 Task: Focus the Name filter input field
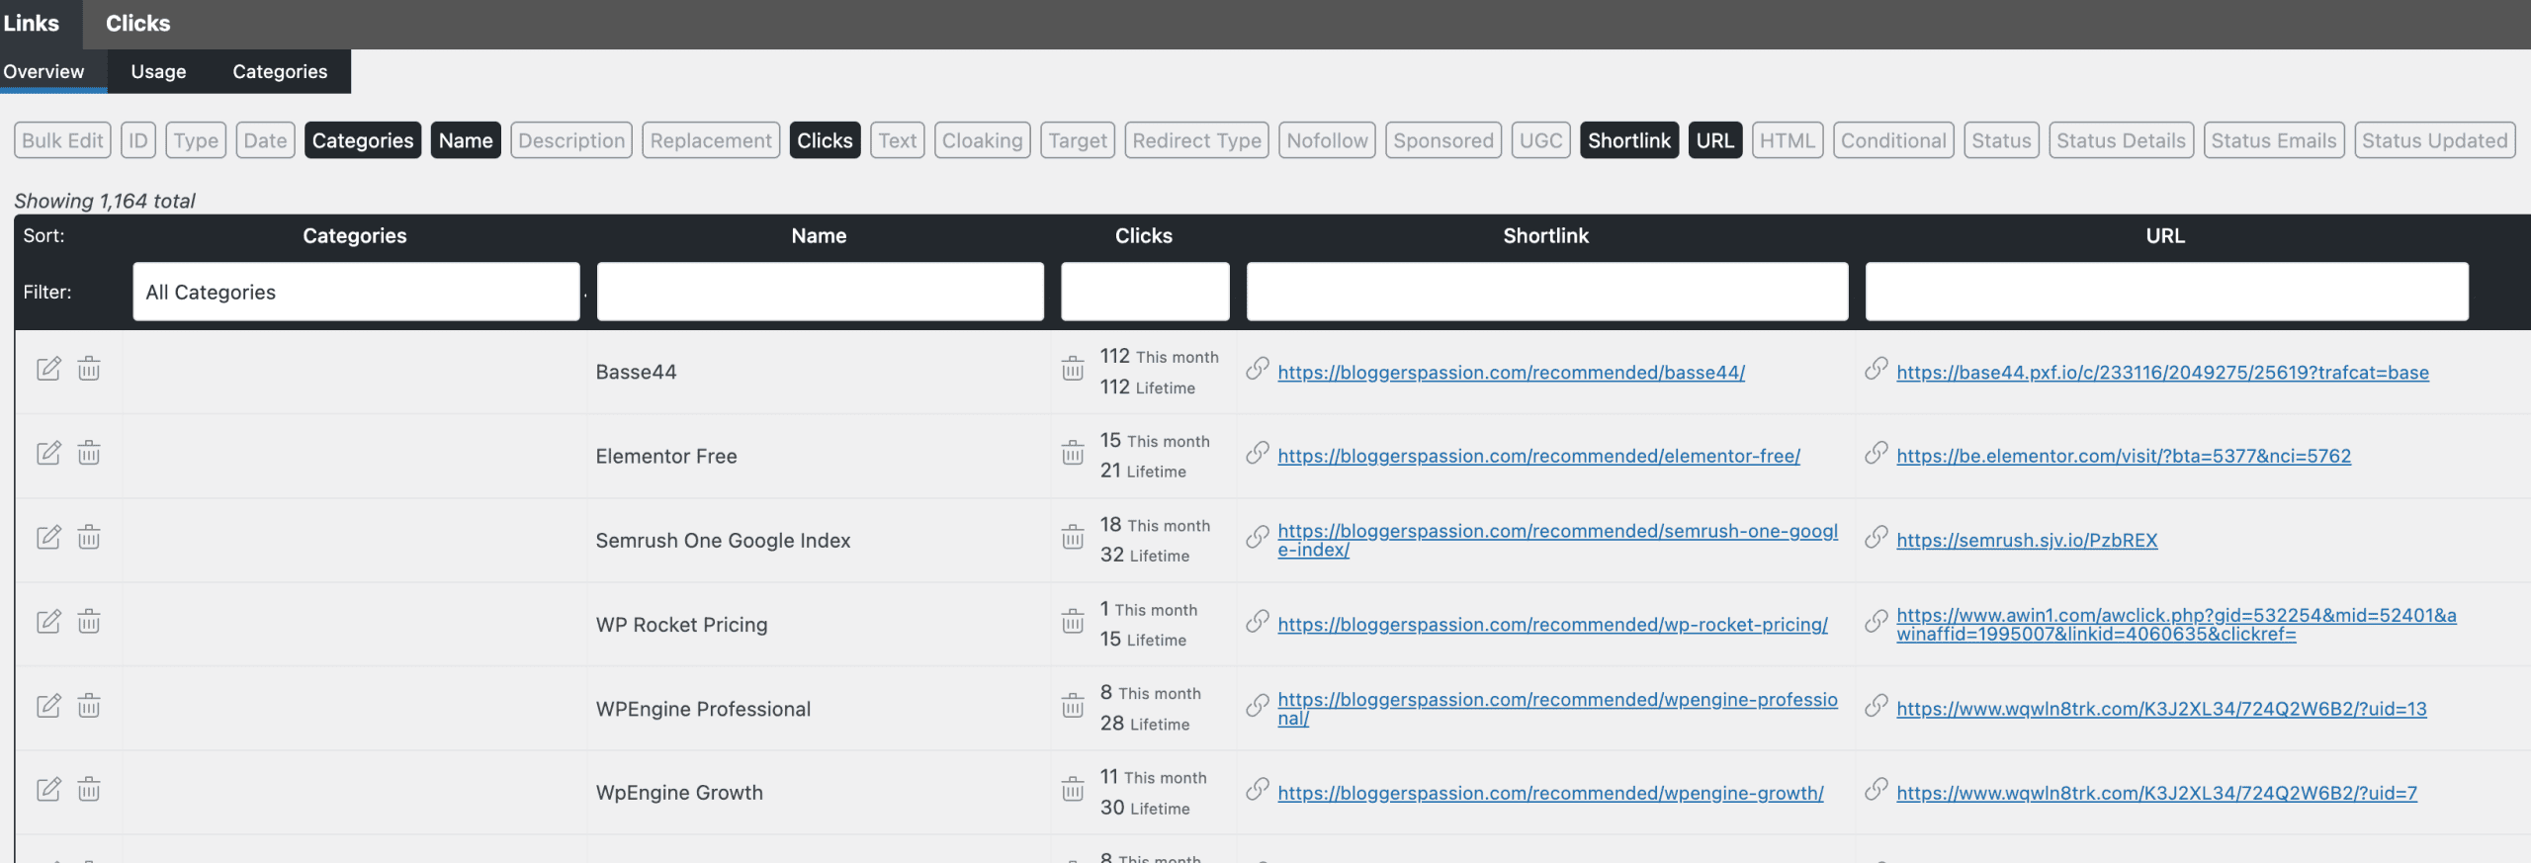[821, 292]
